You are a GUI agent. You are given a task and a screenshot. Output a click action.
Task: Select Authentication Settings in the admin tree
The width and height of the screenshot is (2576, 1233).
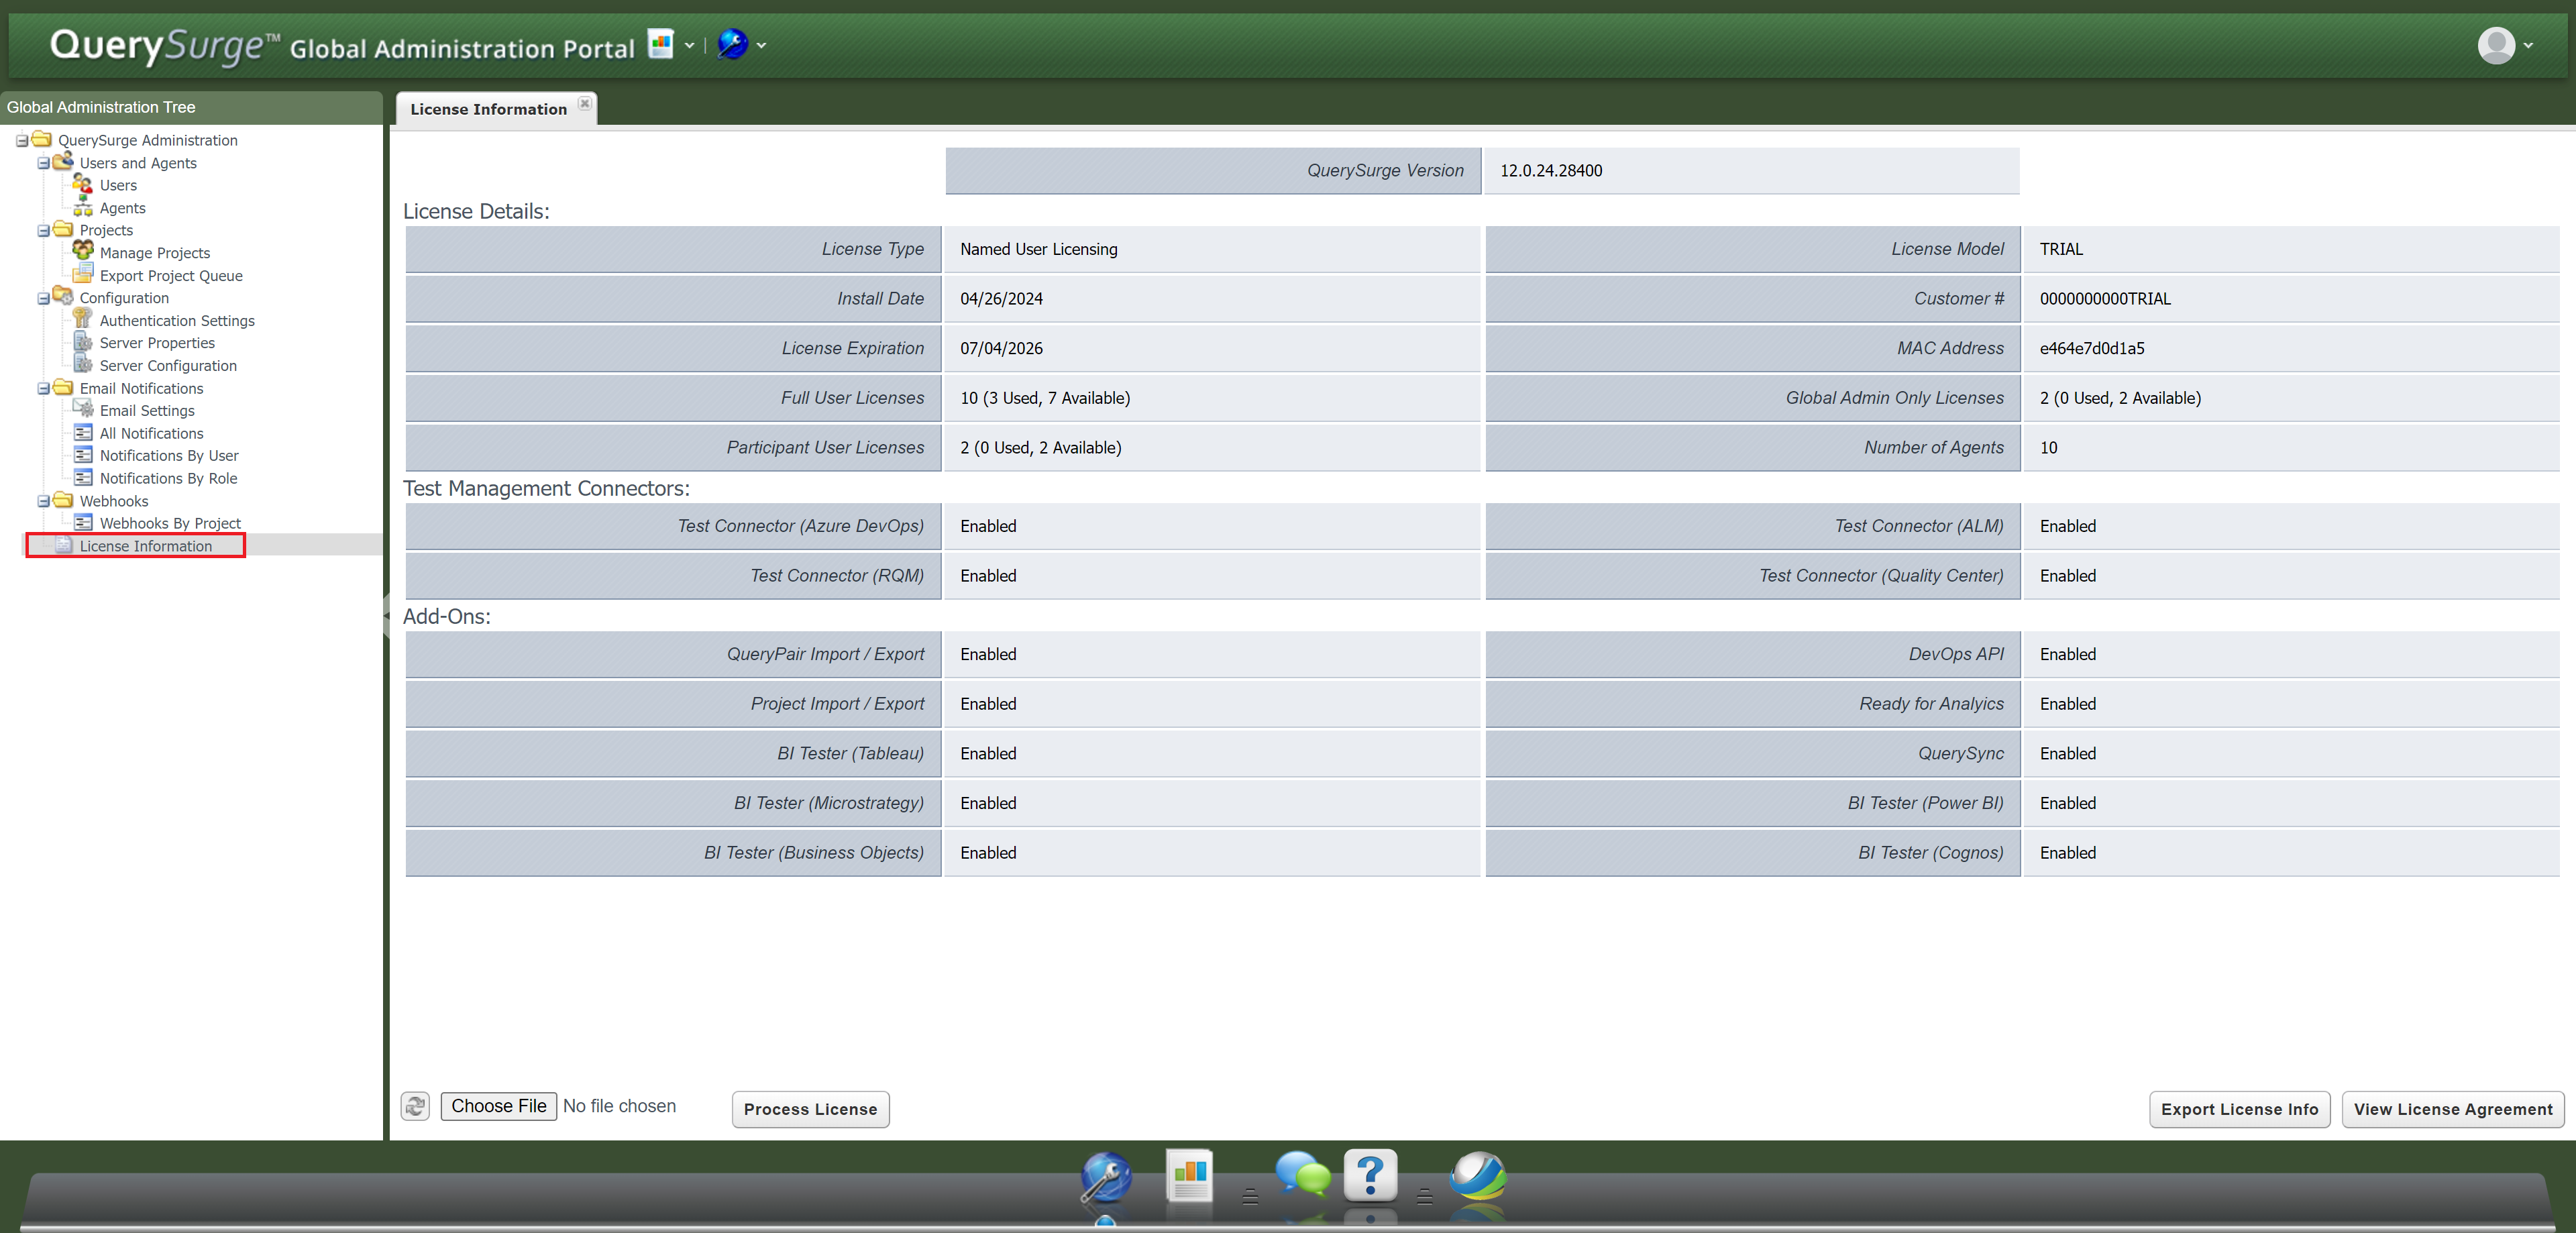point(176,320)
